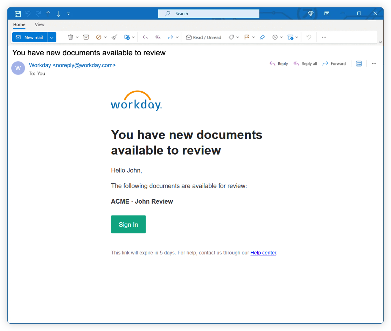Click the Rules/quick steps settings icon

[290, 37]
